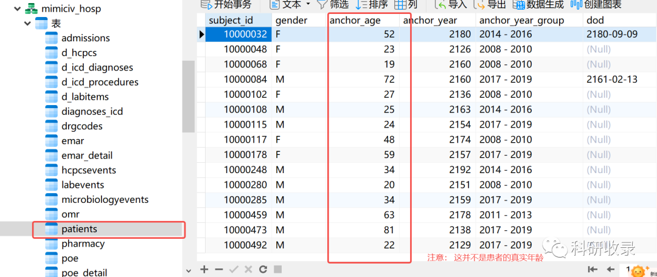Click the sidebar scroll-down chevron

click(189, 270)
